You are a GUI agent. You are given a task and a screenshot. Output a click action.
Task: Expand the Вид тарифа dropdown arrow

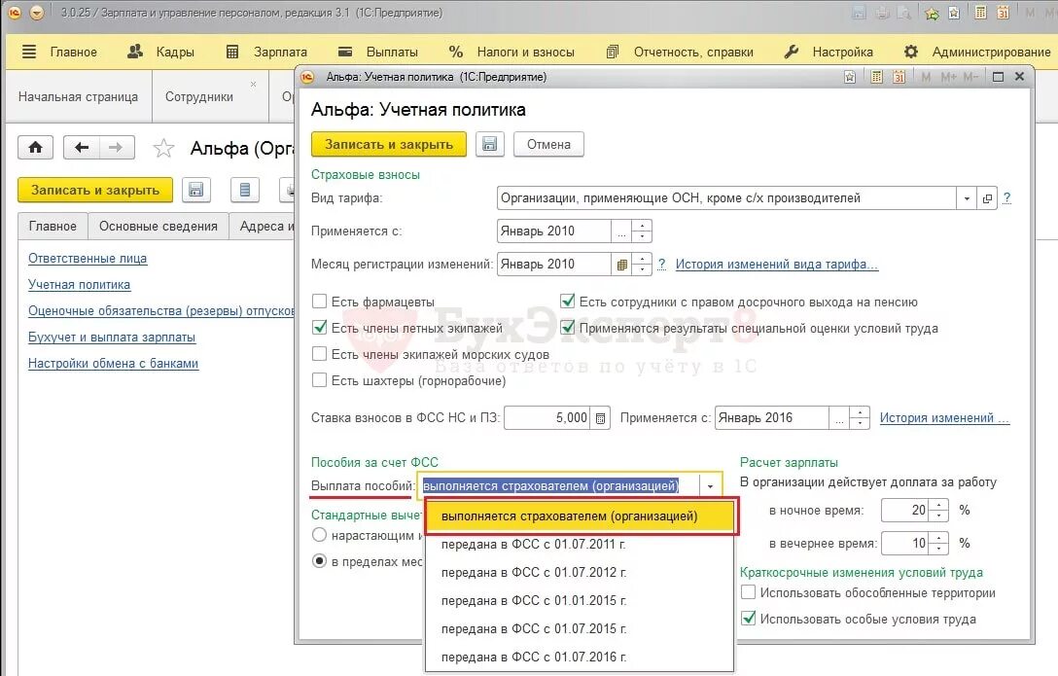967,198
